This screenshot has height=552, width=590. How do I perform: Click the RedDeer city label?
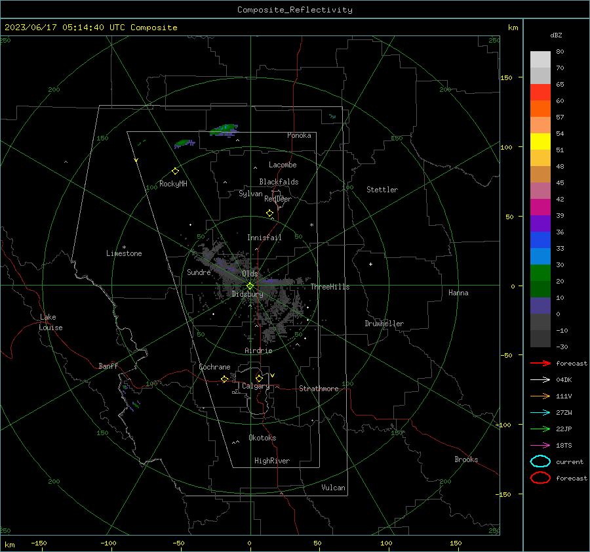click(x=278, y=199)
